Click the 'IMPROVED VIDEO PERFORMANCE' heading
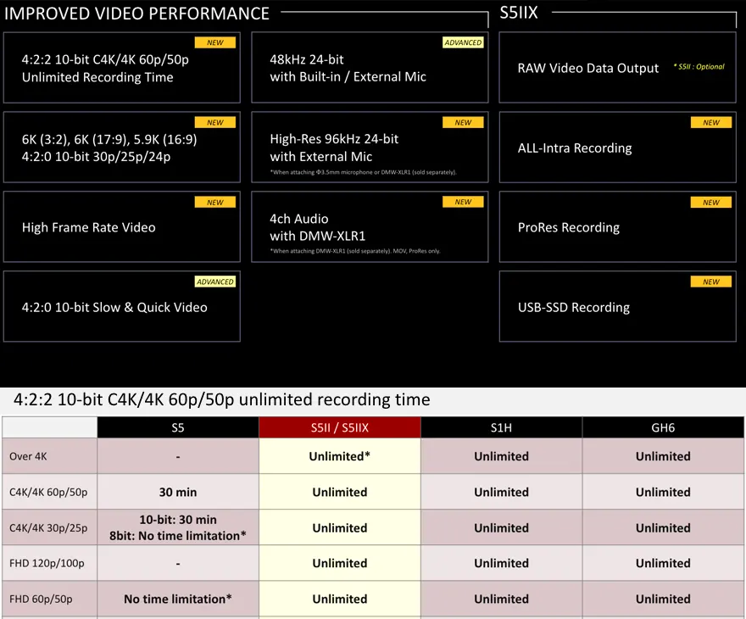Image resolution: width=746 pixels, height=619 pixels. (136, 14)
